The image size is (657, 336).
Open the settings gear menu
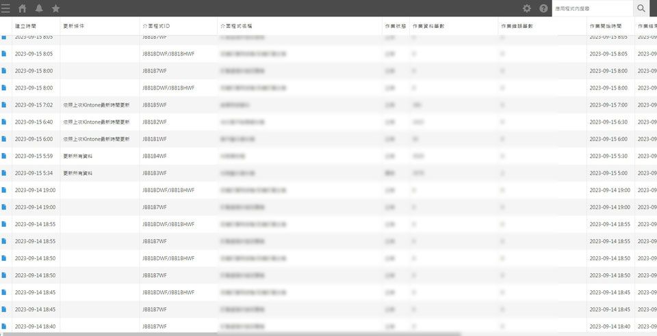click(527, 8)
